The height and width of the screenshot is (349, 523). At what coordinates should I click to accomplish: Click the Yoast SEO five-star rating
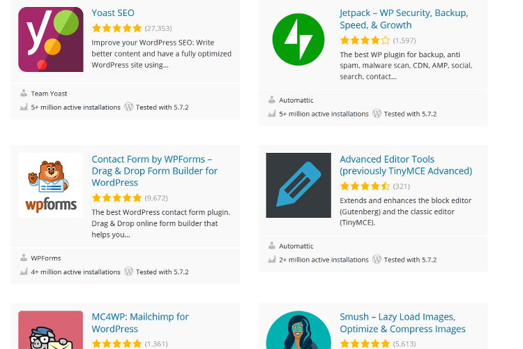(116, 29)
